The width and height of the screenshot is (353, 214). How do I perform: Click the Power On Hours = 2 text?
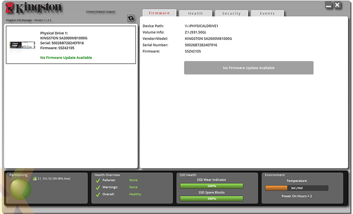[297, 196]
